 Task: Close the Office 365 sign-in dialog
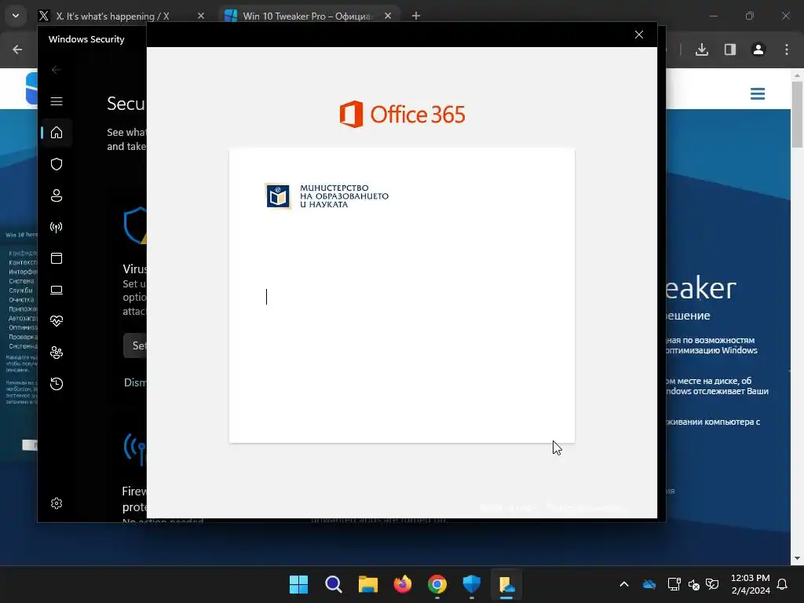point(639,35)
